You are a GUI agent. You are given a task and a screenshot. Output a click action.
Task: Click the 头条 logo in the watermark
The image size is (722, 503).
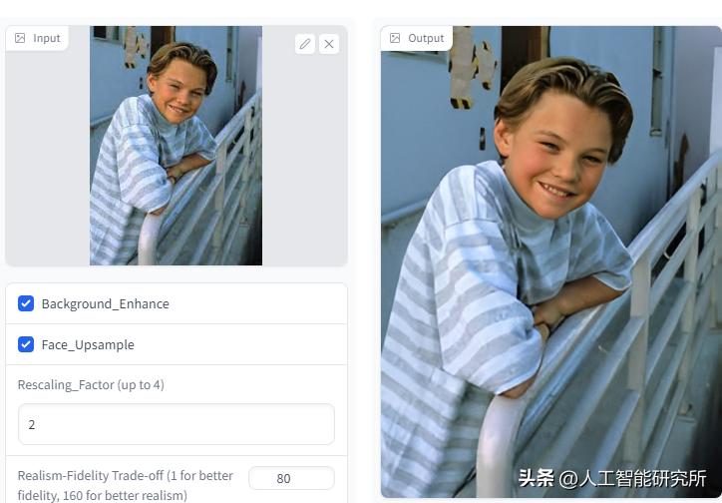536,478
